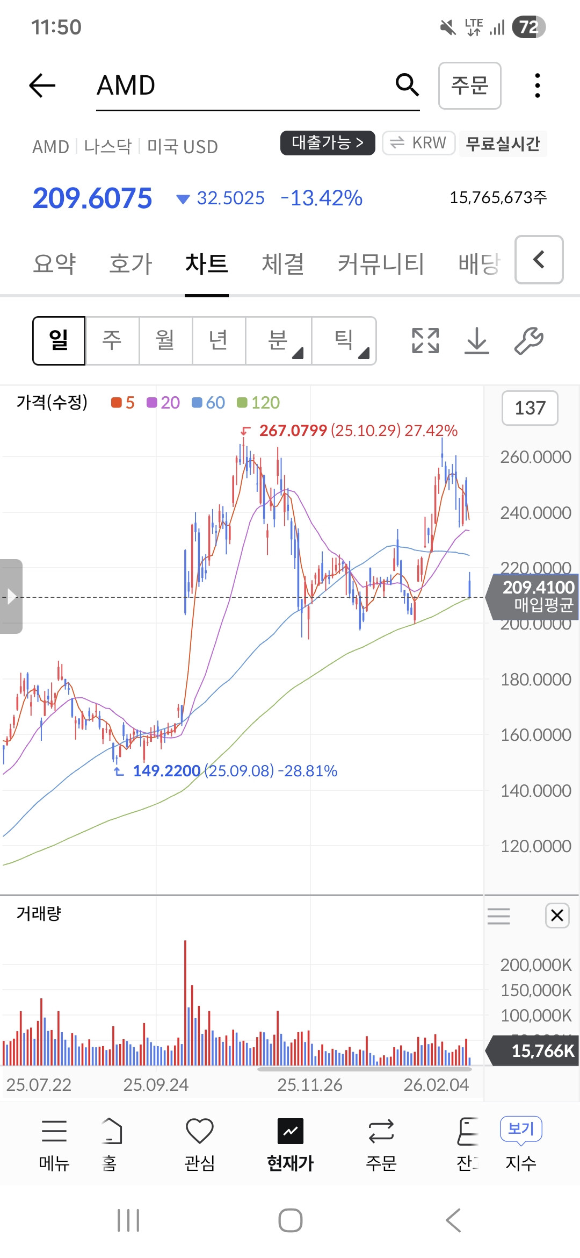Go to 홈 home screen

click(x=110, y=1144)
